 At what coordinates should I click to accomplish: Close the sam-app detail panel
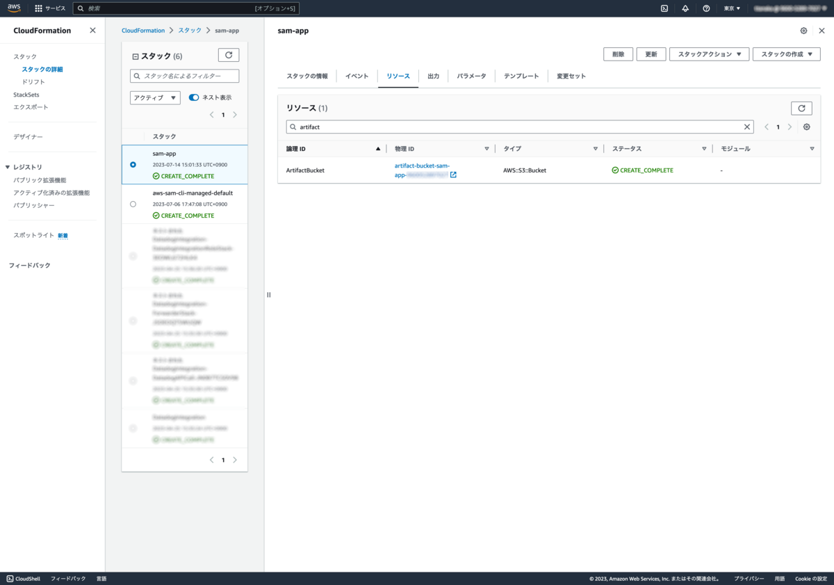(x=821, y=31)
